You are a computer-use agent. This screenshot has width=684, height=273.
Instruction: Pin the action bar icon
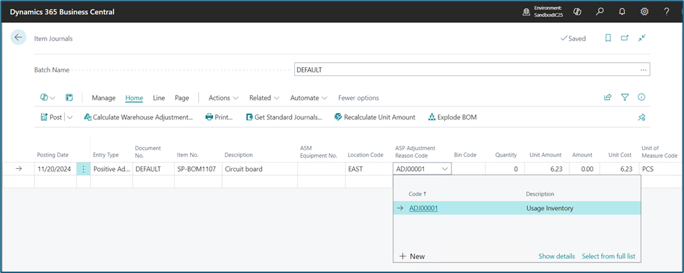[x=641, y=117]
